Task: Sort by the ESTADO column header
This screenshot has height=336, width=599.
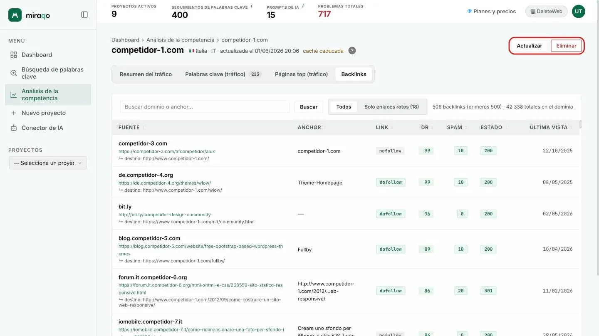Action: (x=493, y=127)
